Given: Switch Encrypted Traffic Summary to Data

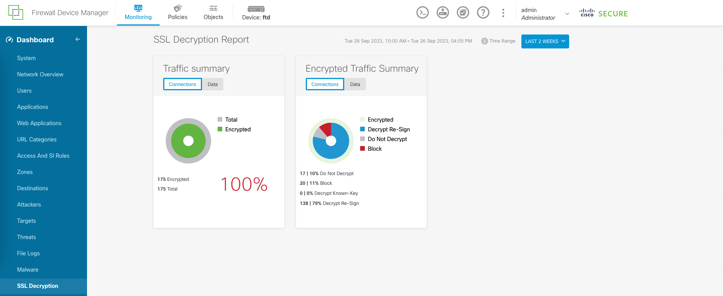Looking at the screenshot, I should tap(355, 84).
